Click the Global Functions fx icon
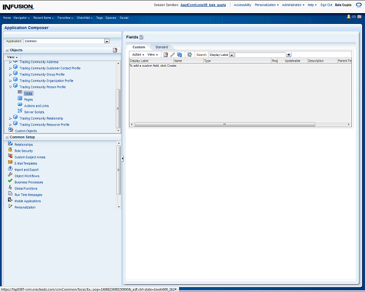Viewport: 365px width, 292px height. tap(10, 188)
